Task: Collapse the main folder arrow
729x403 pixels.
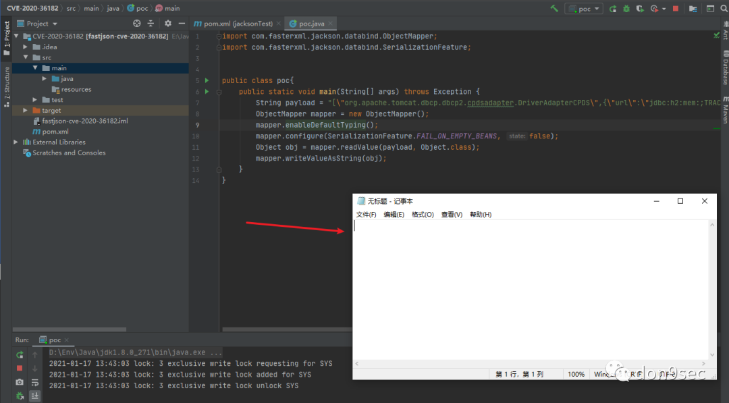Action: click(x=35, y=68)
